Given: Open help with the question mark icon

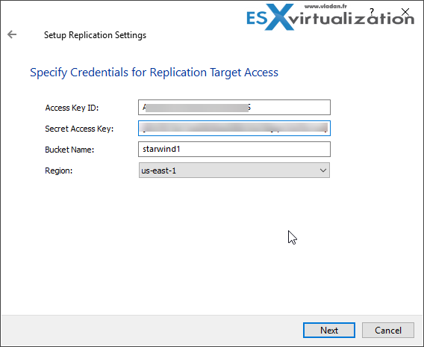Looking at the screenshot, I should [x=372, y=11].
